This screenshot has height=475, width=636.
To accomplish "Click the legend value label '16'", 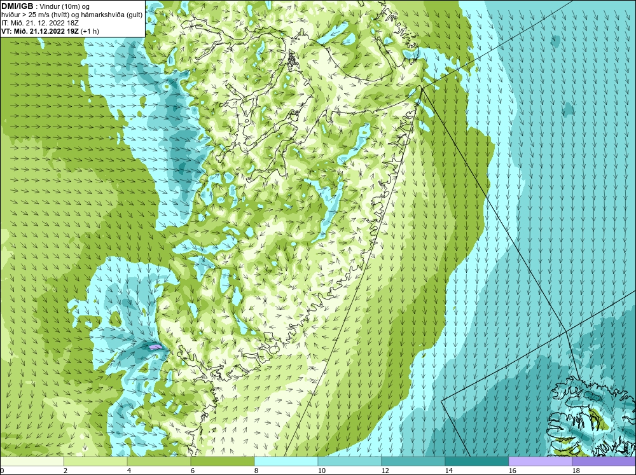I will tap(512, 471).
